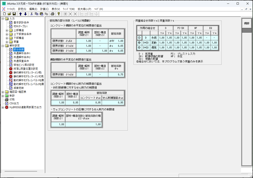This screenshot has height=178, width=253.
Task: Expand the 確認図・確認表 folder
Action: 3,92
